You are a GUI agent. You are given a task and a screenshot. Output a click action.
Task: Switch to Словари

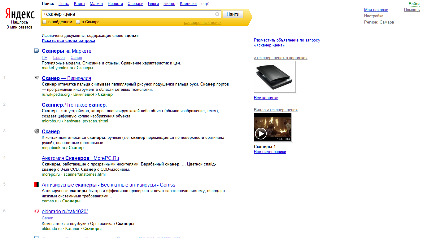point(135,4)
